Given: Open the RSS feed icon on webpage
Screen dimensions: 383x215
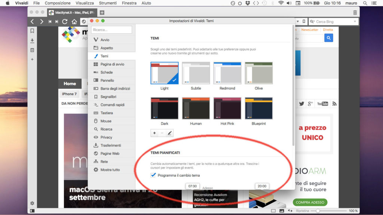Looking at the screenshot, I should click(334, 104).
